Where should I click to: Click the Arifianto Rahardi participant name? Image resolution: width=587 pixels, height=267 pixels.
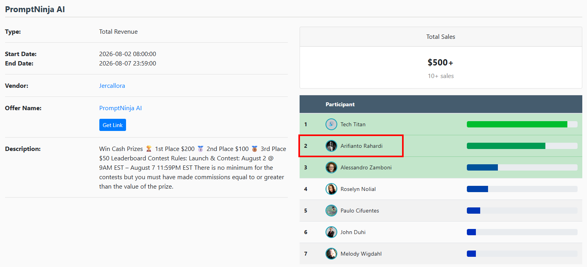(x=361, y=146)
